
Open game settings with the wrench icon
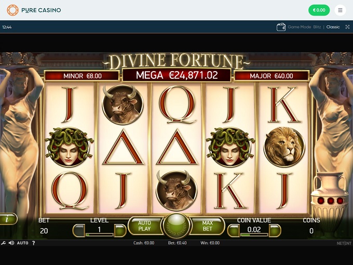pyautogui.click(x=3, y=243)
